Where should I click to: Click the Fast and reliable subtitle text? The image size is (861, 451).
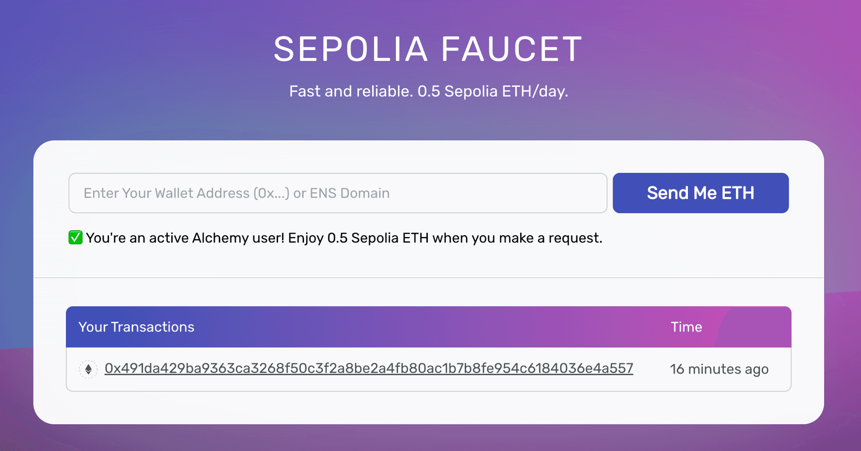[x=428, y=91]
